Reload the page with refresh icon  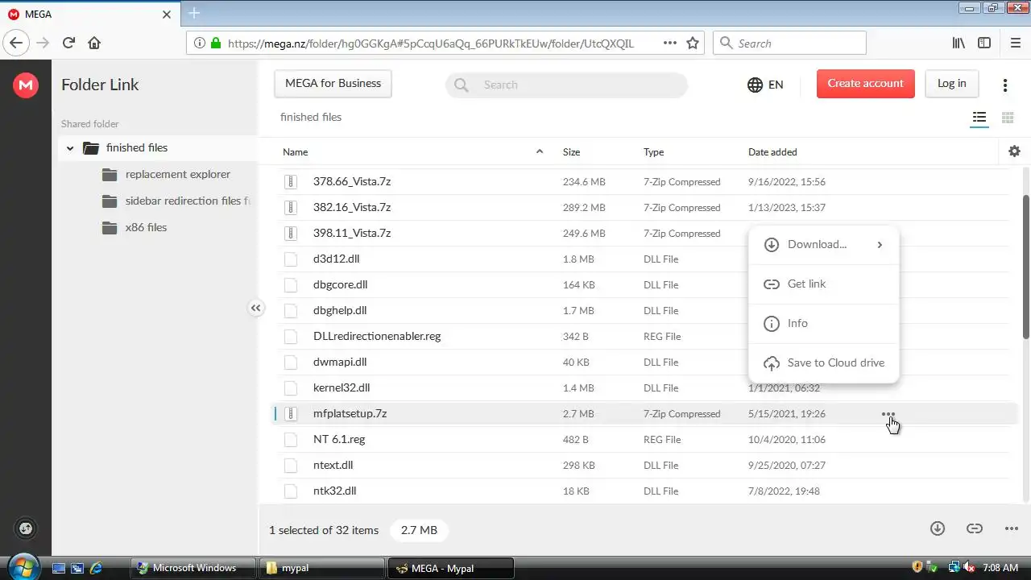pyautogui.click(x=68, y=43)
